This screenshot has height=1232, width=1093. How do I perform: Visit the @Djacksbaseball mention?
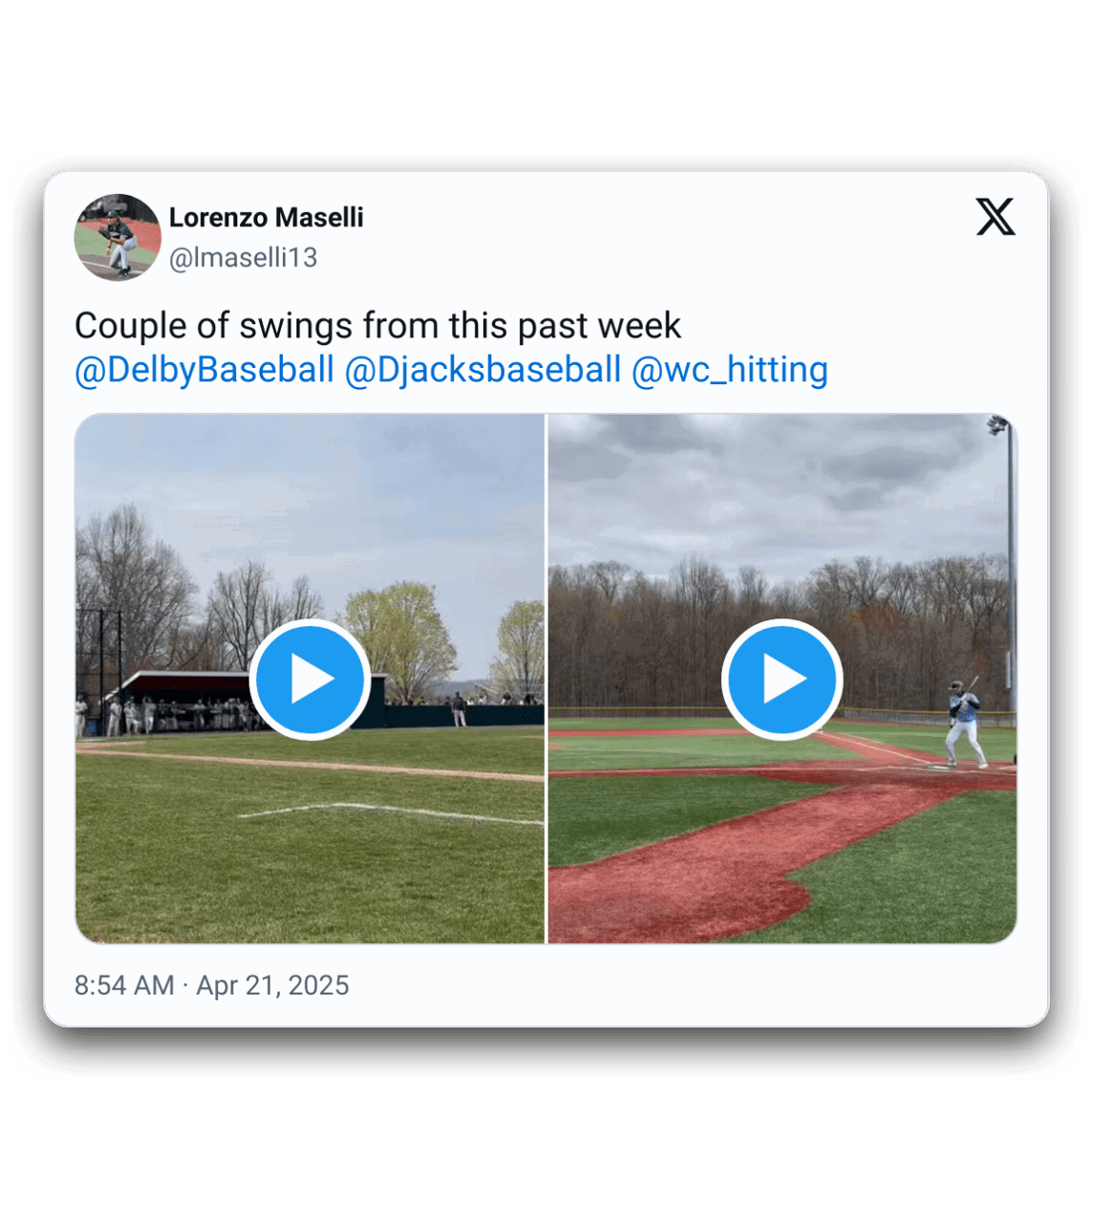pos(482,370)
